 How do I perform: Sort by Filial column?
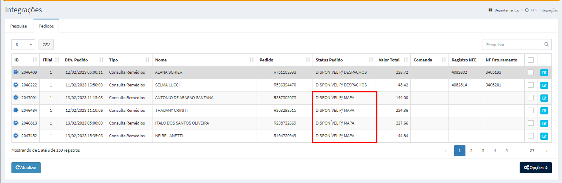coord(57,60)
